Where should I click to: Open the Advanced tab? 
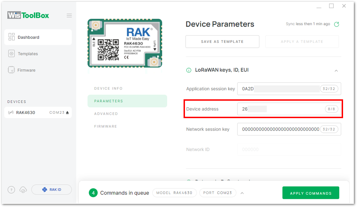tap(106, 114)
